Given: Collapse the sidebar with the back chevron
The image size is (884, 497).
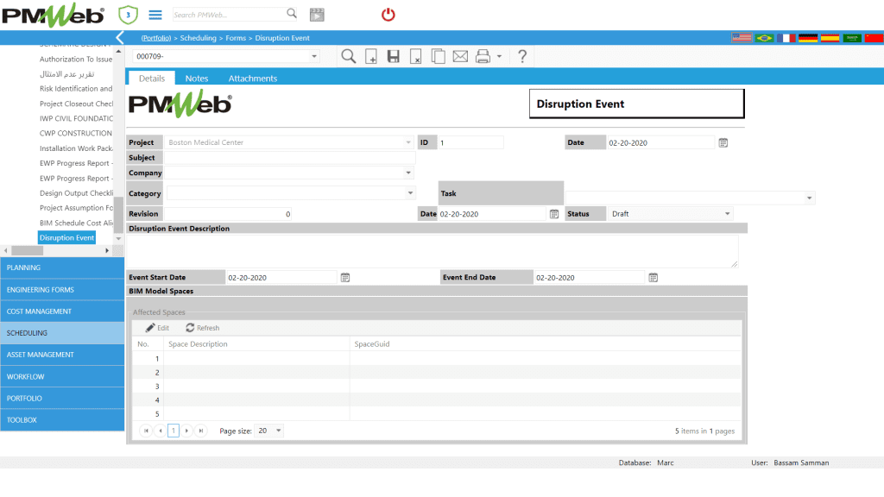Looking at the screenshot, I should point(119,38).
